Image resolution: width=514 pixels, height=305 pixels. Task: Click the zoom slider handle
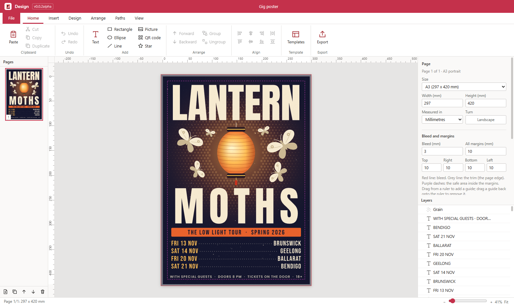[452, 301]
